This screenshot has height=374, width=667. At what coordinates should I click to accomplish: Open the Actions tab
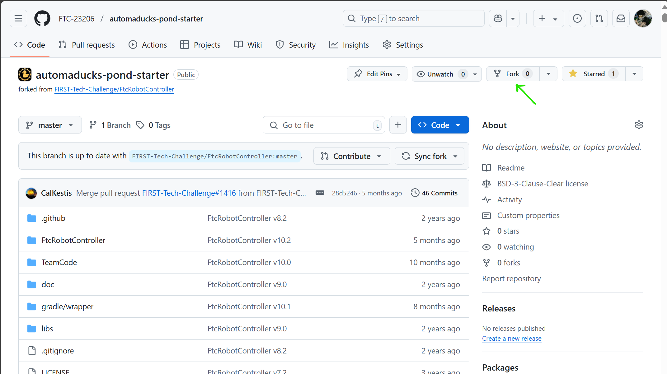tap(148, 45)
